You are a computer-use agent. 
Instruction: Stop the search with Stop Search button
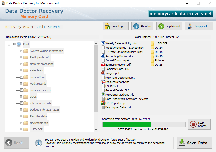click(199, 124)
